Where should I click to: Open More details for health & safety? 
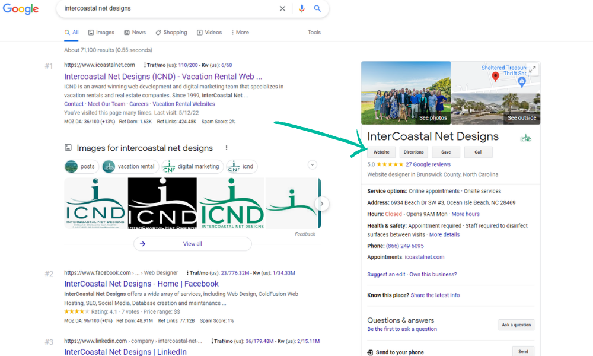tap(444, 234)
